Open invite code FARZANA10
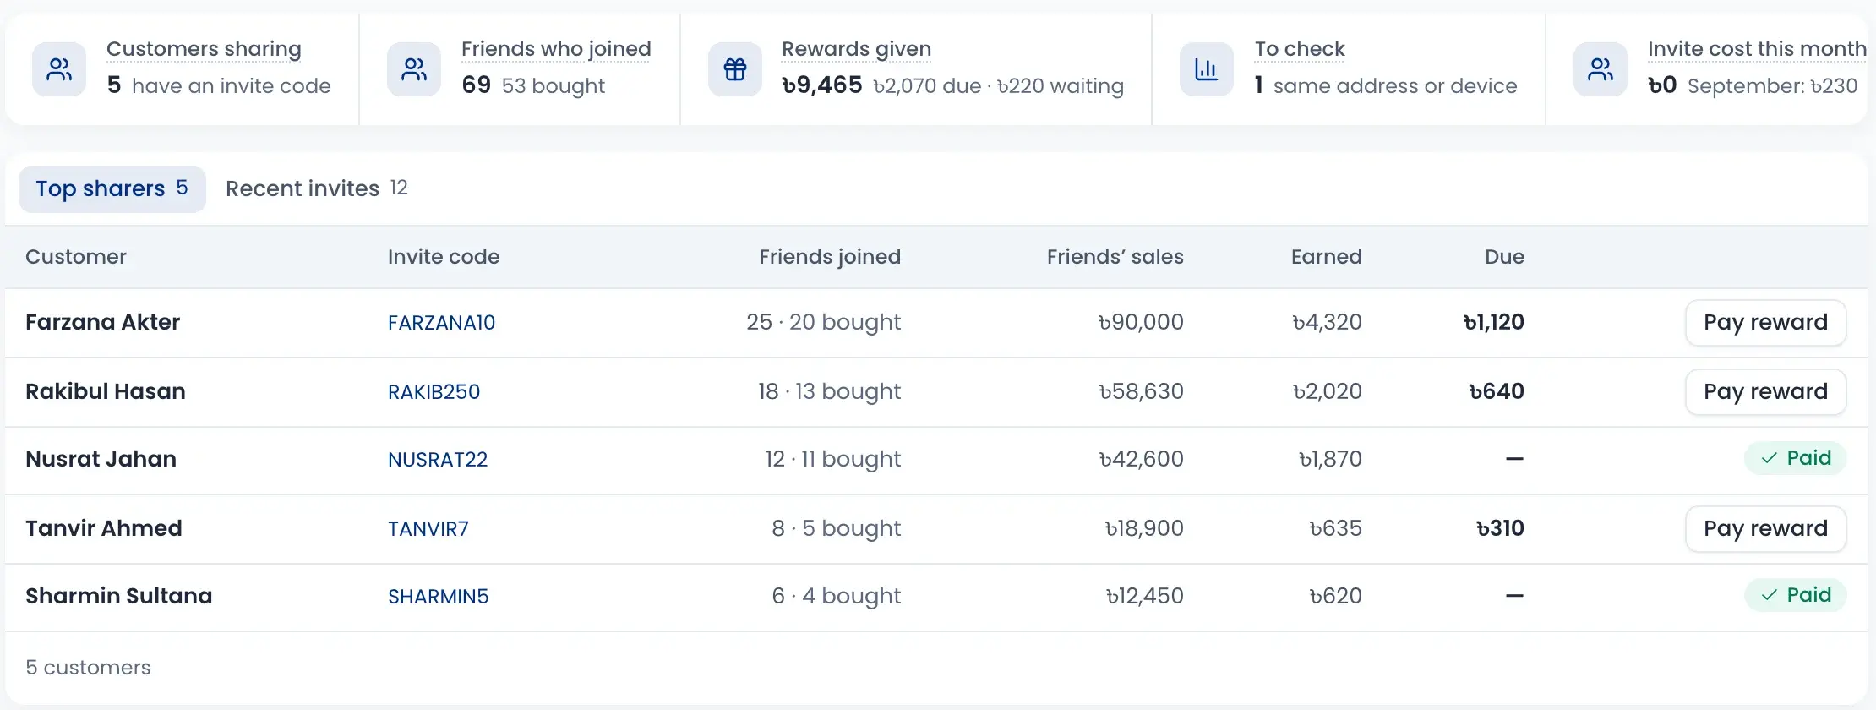 441,323
